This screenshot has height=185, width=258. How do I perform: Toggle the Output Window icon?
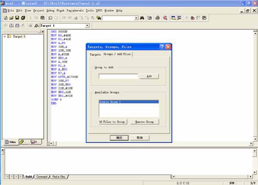click(x=179, y=18)
